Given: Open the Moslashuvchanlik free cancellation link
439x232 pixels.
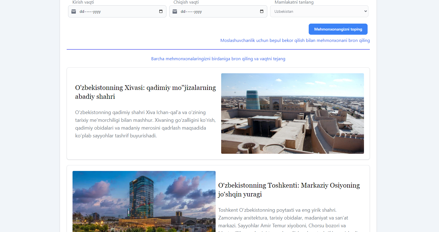Looking at the screenshot, I should 295,41.
